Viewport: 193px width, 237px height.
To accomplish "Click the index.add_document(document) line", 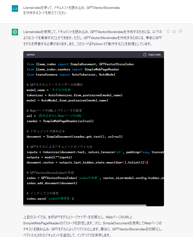I will click(x=52, y=183).
